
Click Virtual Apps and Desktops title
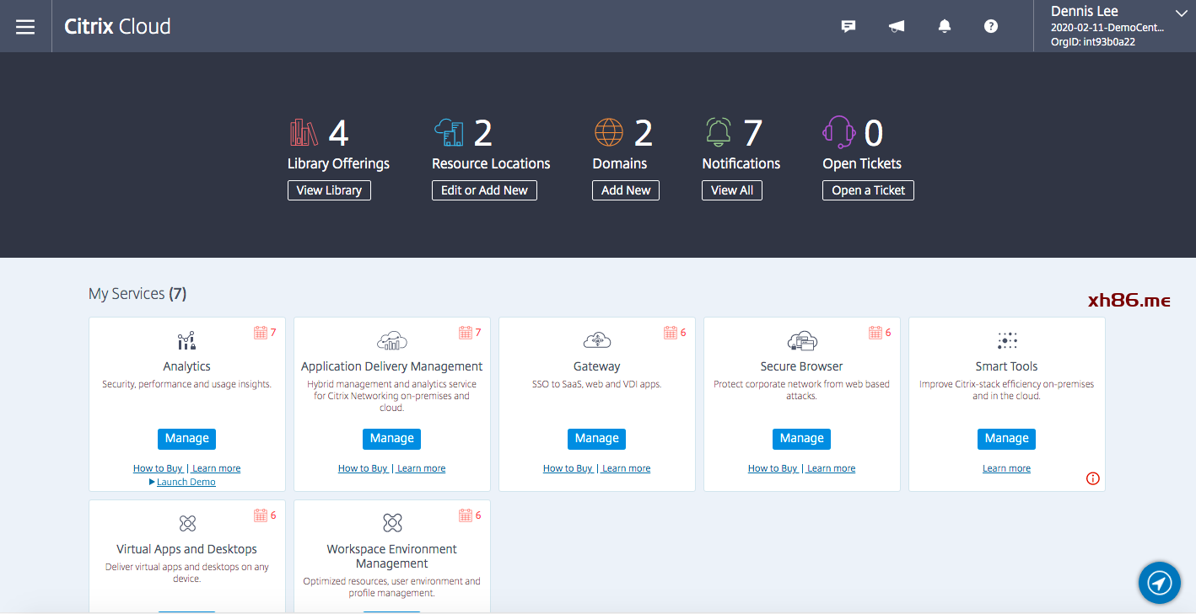coord(187,549)
